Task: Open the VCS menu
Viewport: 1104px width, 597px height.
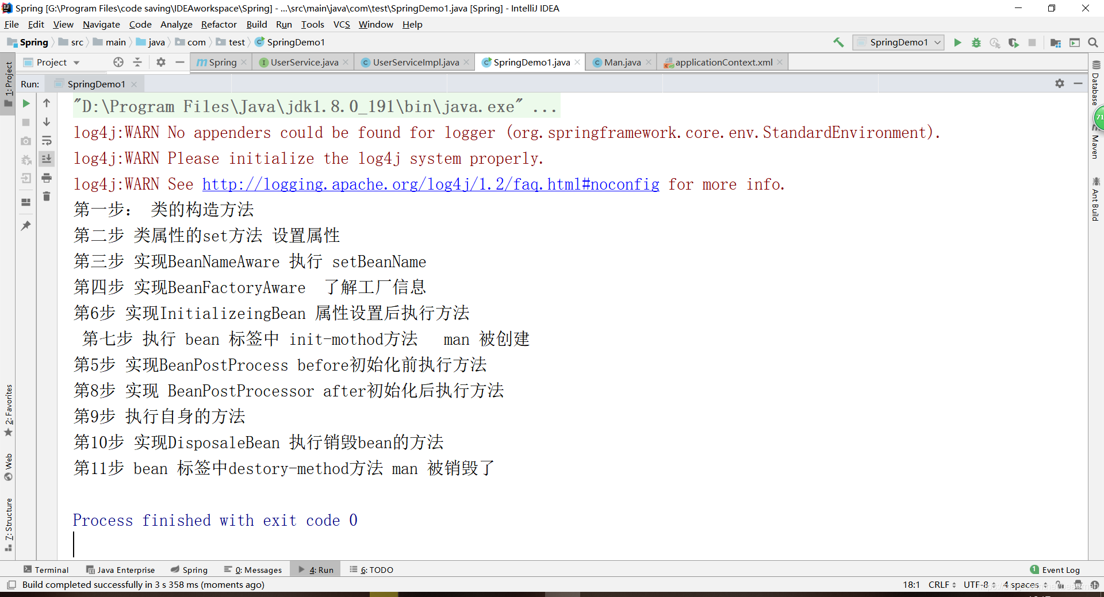Action: coord(342,24)
